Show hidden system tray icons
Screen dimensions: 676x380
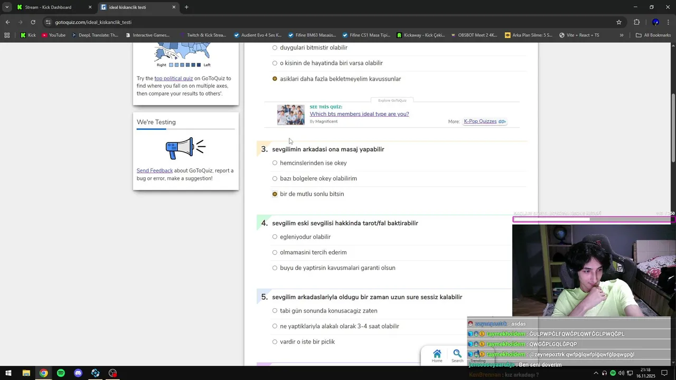(x=596, y=373)
